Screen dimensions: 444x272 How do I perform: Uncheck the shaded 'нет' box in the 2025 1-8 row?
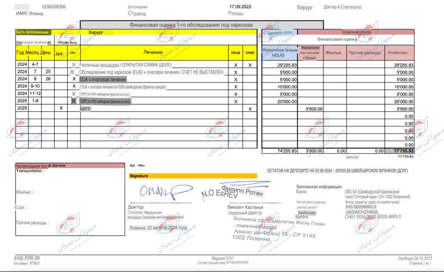[73, 101]
